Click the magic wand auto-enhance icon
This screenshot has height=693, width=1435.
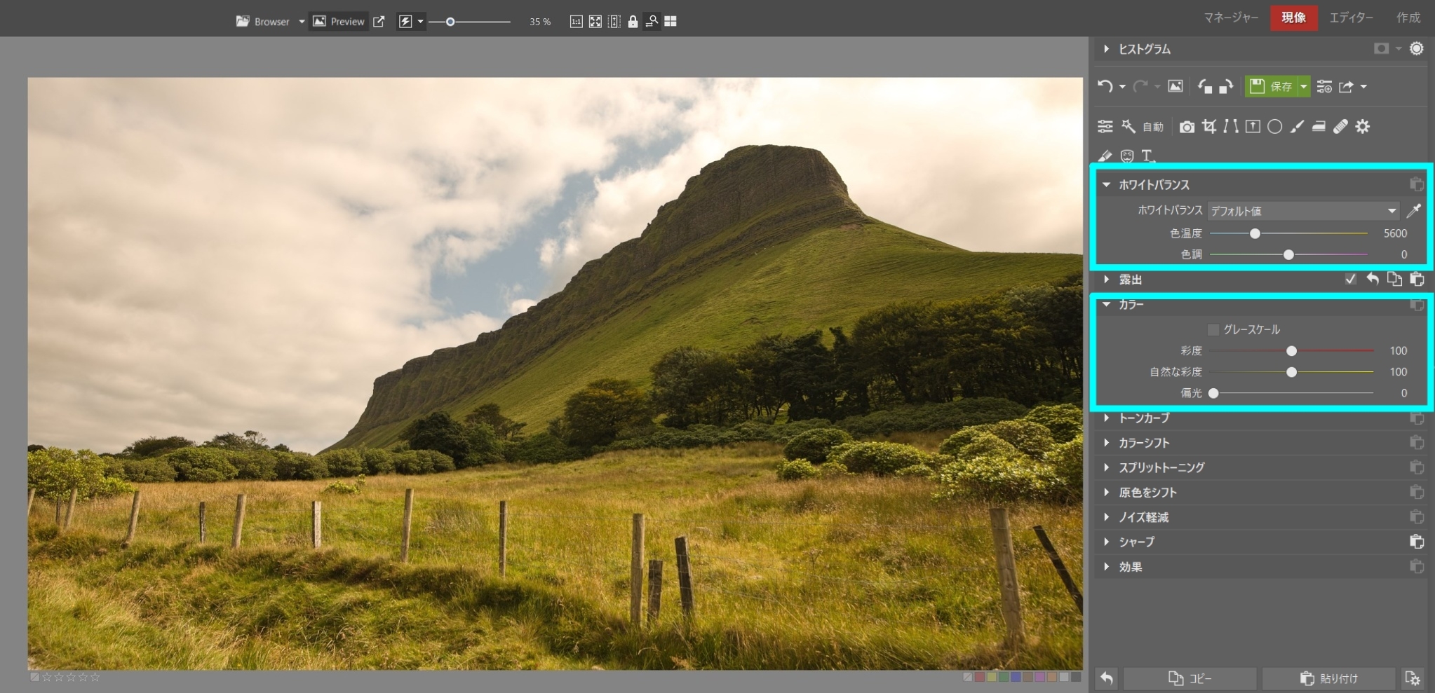point(1128,126)
